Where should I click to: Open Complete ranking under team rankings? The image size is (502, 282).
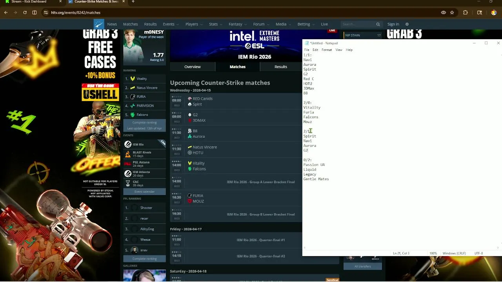pos(144,123)
